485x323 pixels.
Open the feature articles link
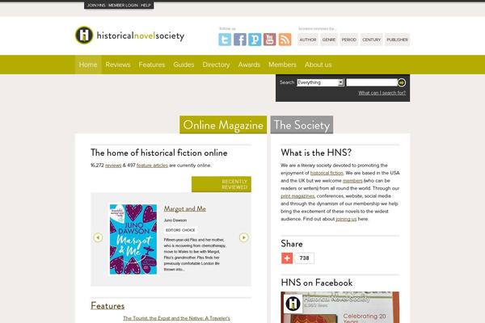pyautogui.click(x=152, y=166)
